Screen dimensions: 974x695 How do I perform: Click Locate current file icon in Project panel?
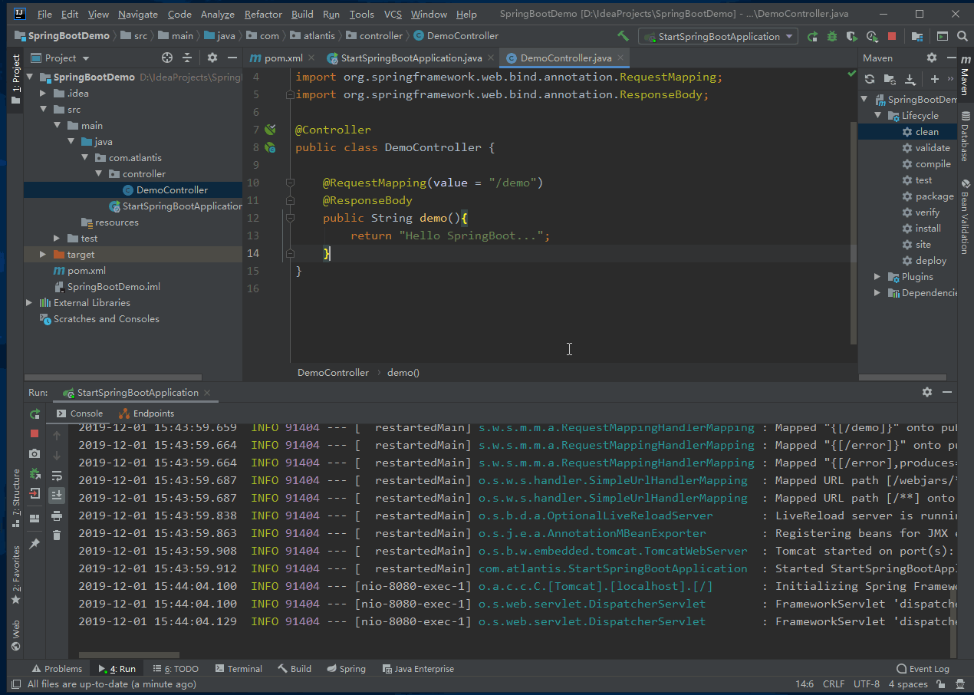pyautogui.click(x=167, y=58)
